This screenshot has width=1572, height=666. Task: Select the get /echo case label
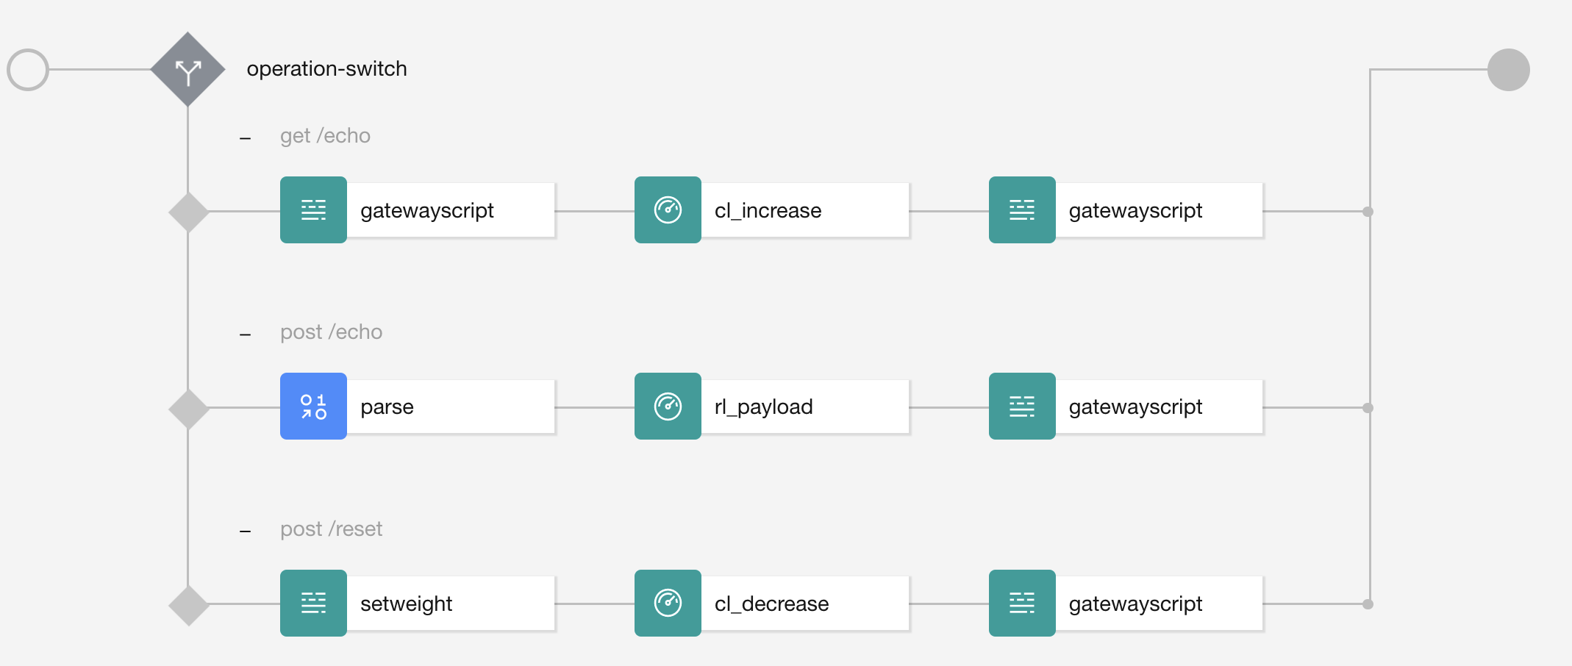[x=325, y=136]
